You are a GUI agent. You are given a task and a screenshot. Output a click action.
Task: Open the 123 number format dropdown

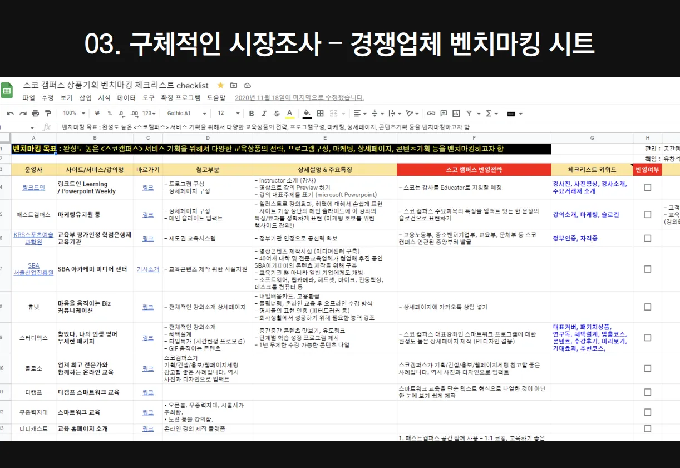(149, 114)
